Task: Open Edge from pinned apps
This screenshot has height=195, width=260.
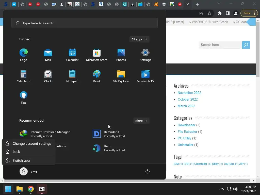Action: [x=24, y=55]
